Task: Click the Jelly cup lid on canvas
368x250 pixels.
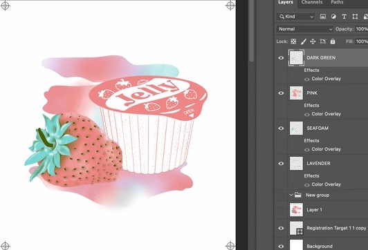Action: [x=148, y=97]
